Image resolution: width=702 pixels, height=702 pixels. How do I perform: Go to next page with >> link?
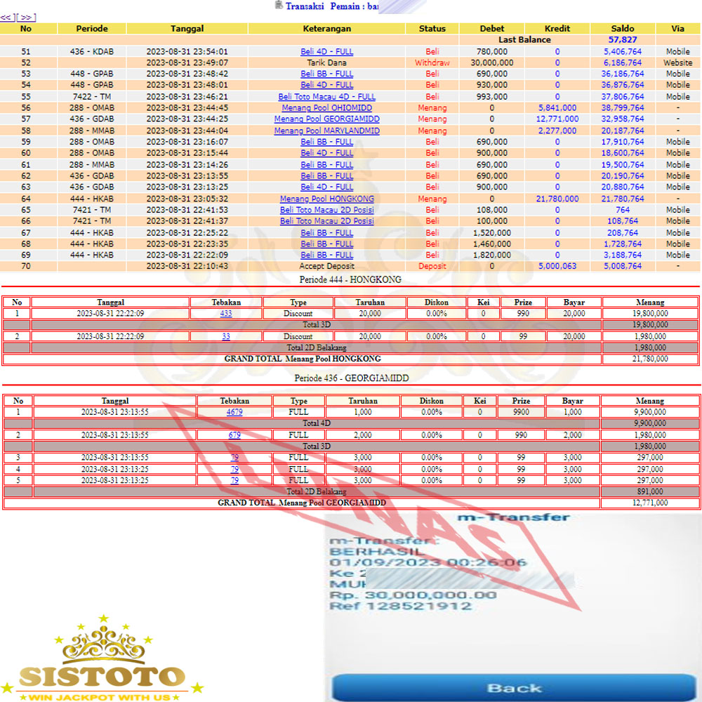[27, 17]
